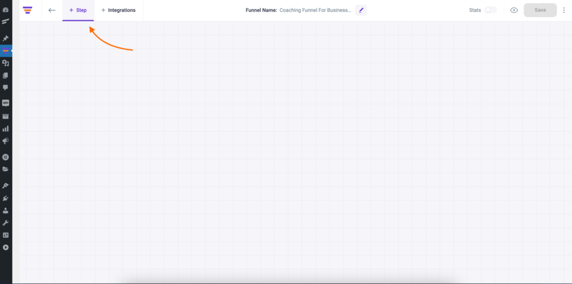Open Marketing megaphone icon in sidebar
572x284 pixels.
[6, 141]
